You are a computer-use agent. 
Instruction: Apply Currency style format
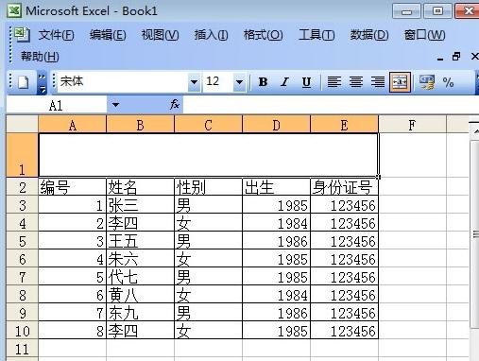pos(427,82)
